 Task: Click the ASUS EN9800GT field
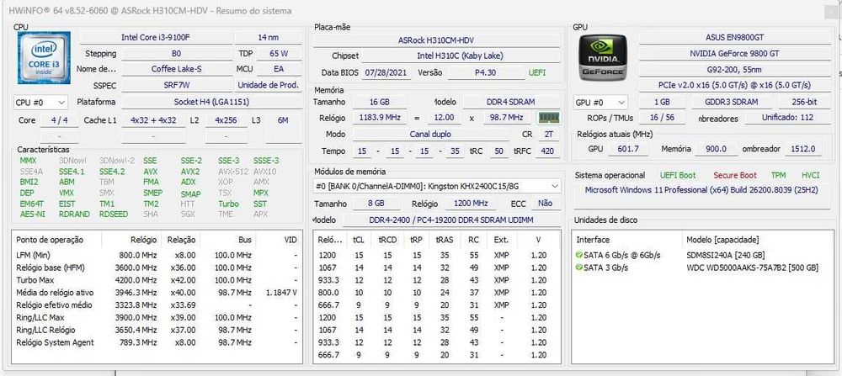pyautogui.click(x=734, y=38)
